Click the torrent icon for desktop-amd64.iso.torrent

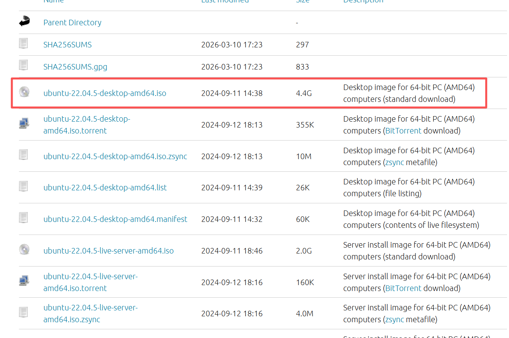(x=24, y=123)
